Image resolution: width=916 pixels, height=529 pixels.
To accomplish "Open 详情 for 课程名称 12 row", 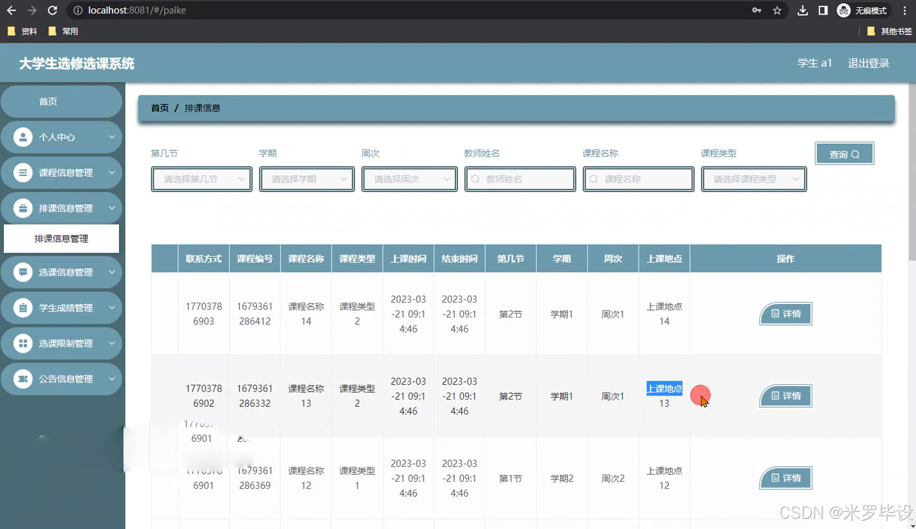I will pyautogui.click(x=786, y=478).
